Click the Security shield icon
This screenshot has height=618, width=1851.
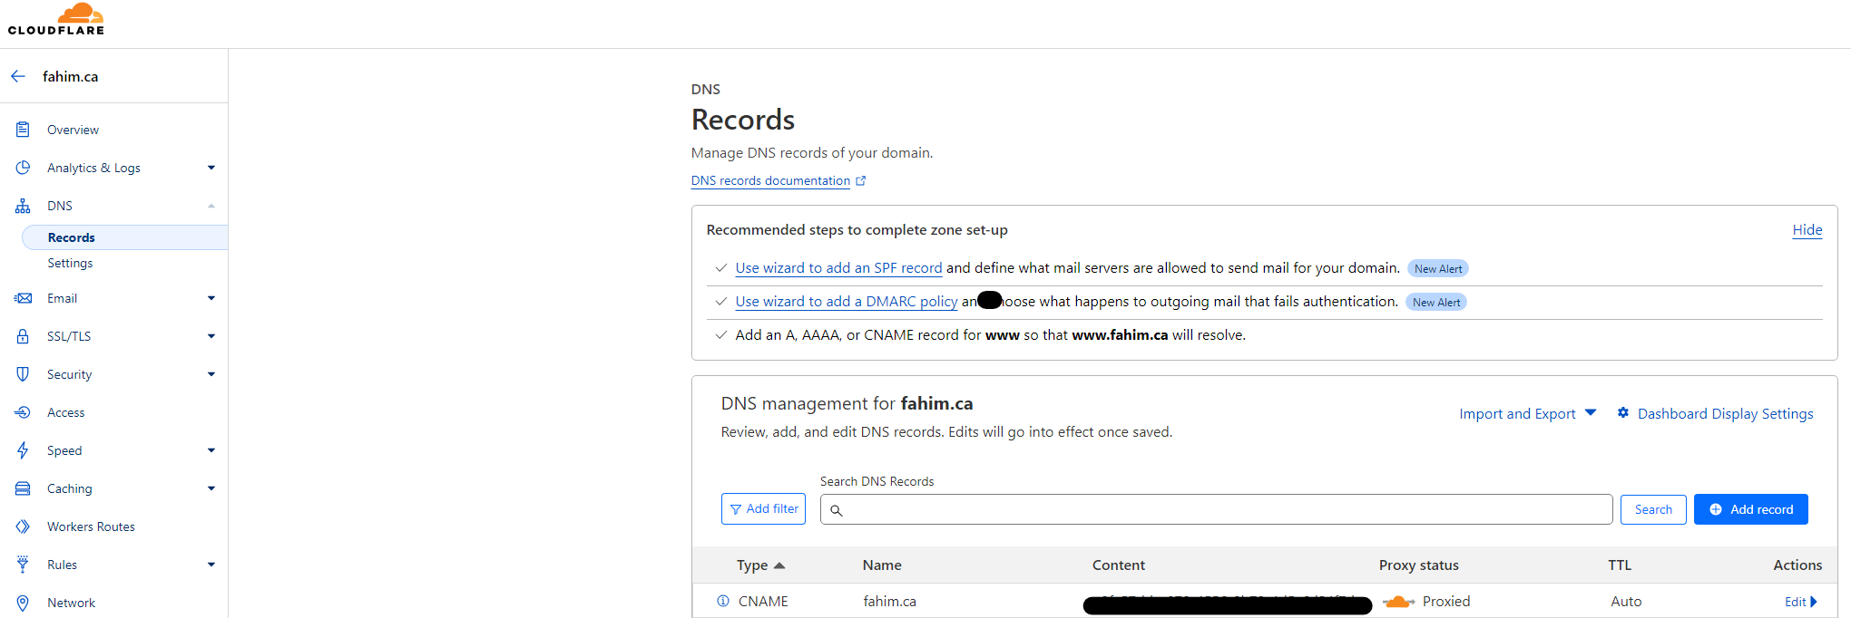tap(23, 374)
